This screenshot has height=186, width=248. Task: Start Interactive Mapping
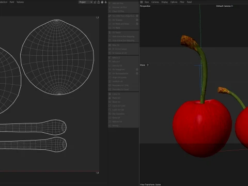pyautogui.click(x=123, y=36)
